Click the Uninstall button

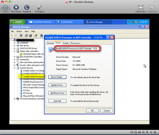pyautogui.click(x=57, y=101)
